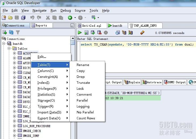Click the New file toolbar icon
Screen dimensions: 196x139
pos(4,18)
